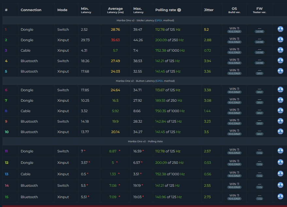Click the face icon in row 15
Image resolution: width=287 pixels, height=207 pixels.
pos(280,197)
